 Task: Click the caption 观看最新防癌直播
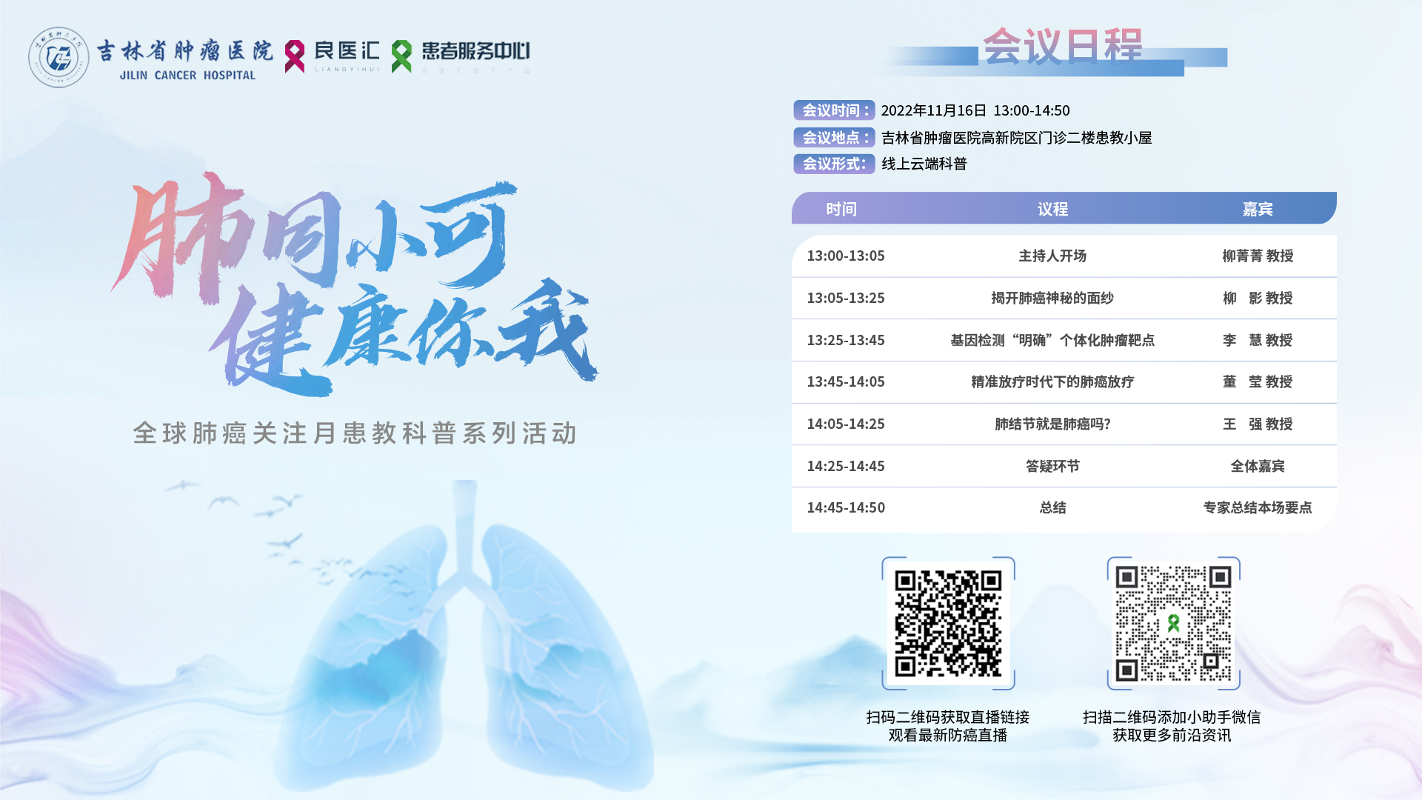(948, 735)
